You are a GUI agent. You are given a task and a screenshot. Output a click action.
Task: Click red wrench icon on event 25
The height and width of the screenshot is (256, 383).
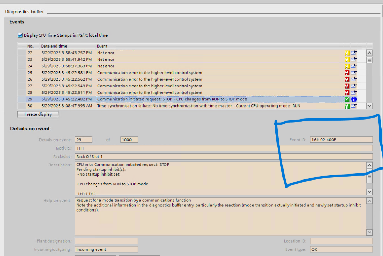347,73
